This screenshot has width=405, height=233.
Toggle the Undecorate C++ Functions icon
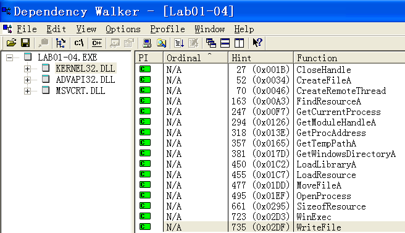97,43
